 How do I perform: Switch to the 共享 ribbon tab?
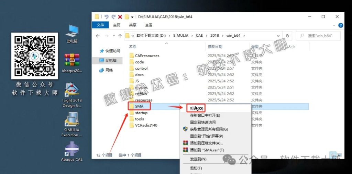(x=132, y=25)
